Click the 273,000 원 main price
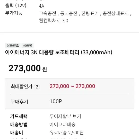This screenshot has width=139, height=139. [28, 68]
